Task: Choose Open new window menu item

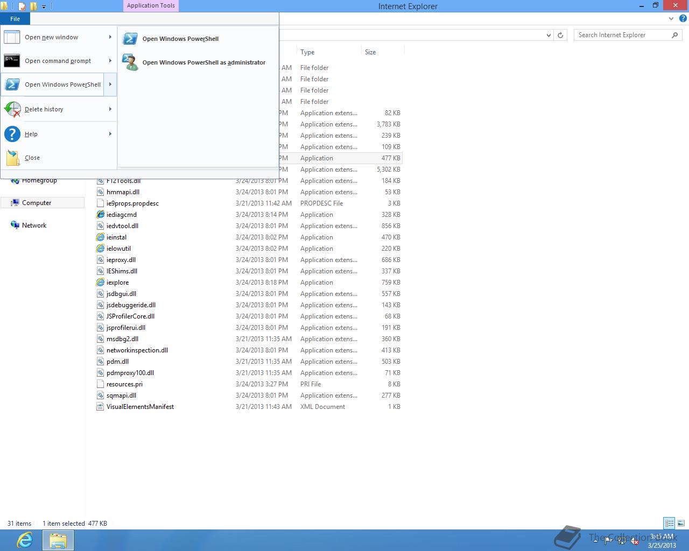Action: [58, 37]
